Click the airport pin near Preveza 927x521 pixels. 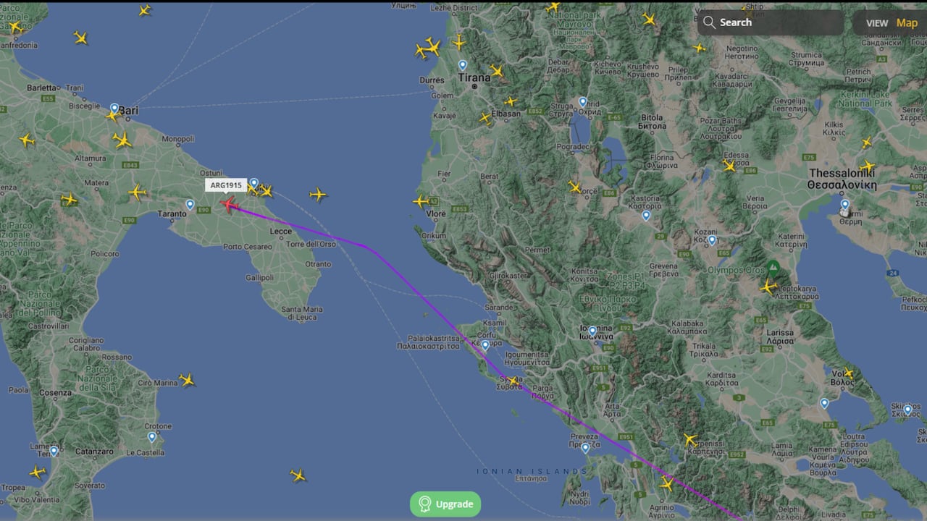[x=585, y=448]
